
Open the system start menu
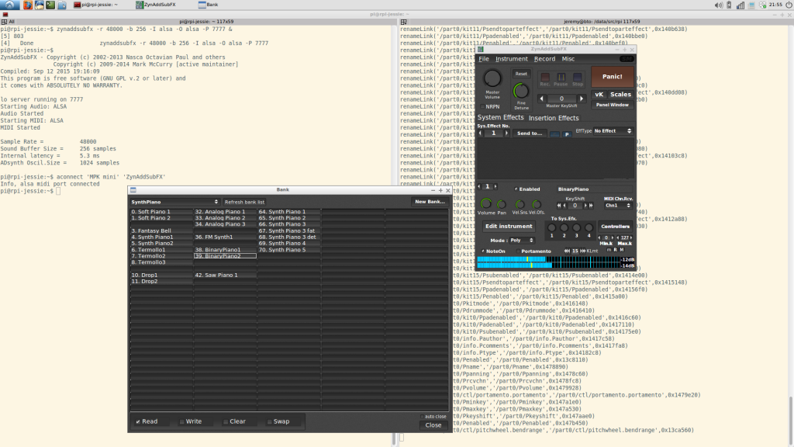(9, 5)
